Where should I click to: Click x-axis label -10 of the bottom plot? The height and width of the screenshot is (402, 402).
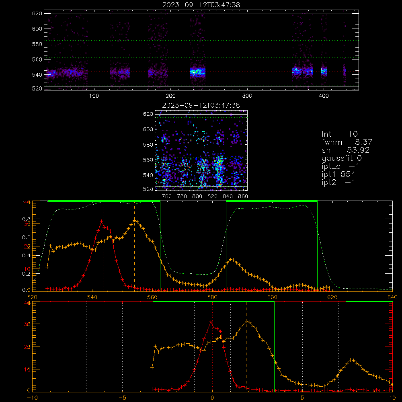tap(32, 398)
